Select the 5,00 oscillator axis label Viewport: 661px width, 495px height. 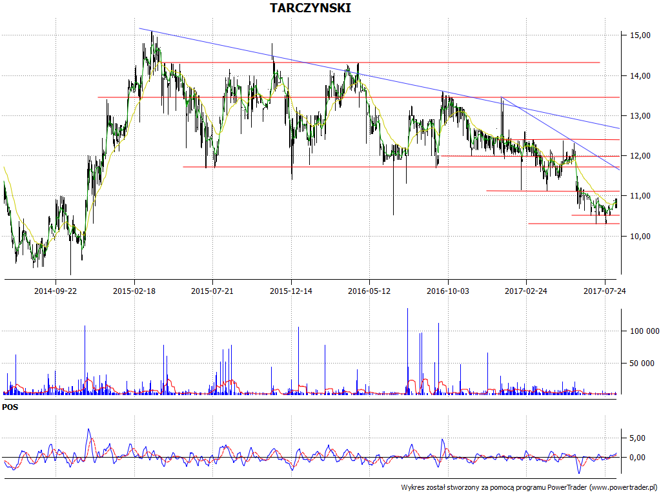pyautogui.click(x=637, y=438)
